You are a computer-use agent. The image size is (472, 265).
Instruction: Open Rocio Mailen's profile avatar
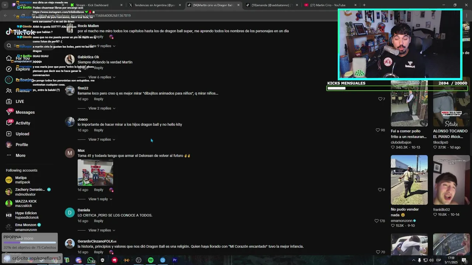70,28
